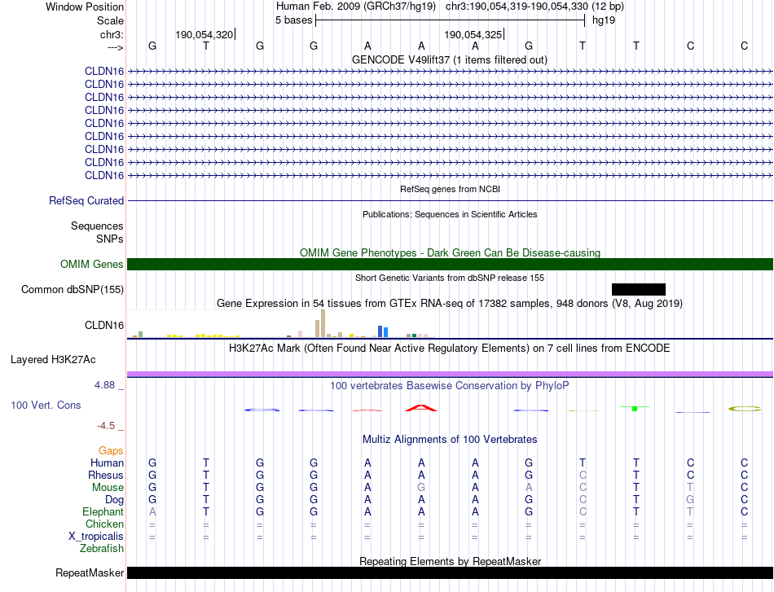Click the faded C mismatch in Rhesus row

click(583, 475)
